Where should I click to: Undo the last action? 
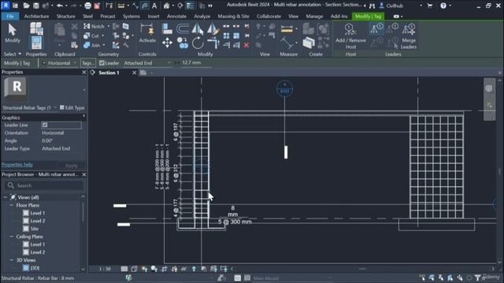coord(60,6)
